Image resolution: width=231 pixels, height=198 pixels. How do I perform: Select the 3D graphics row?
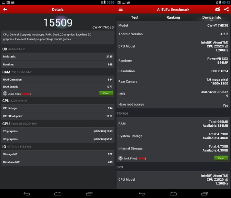tap(58, 139)
